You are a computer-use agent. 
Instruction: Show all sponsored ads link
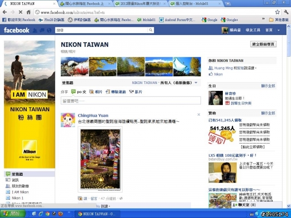click(268, 113)
